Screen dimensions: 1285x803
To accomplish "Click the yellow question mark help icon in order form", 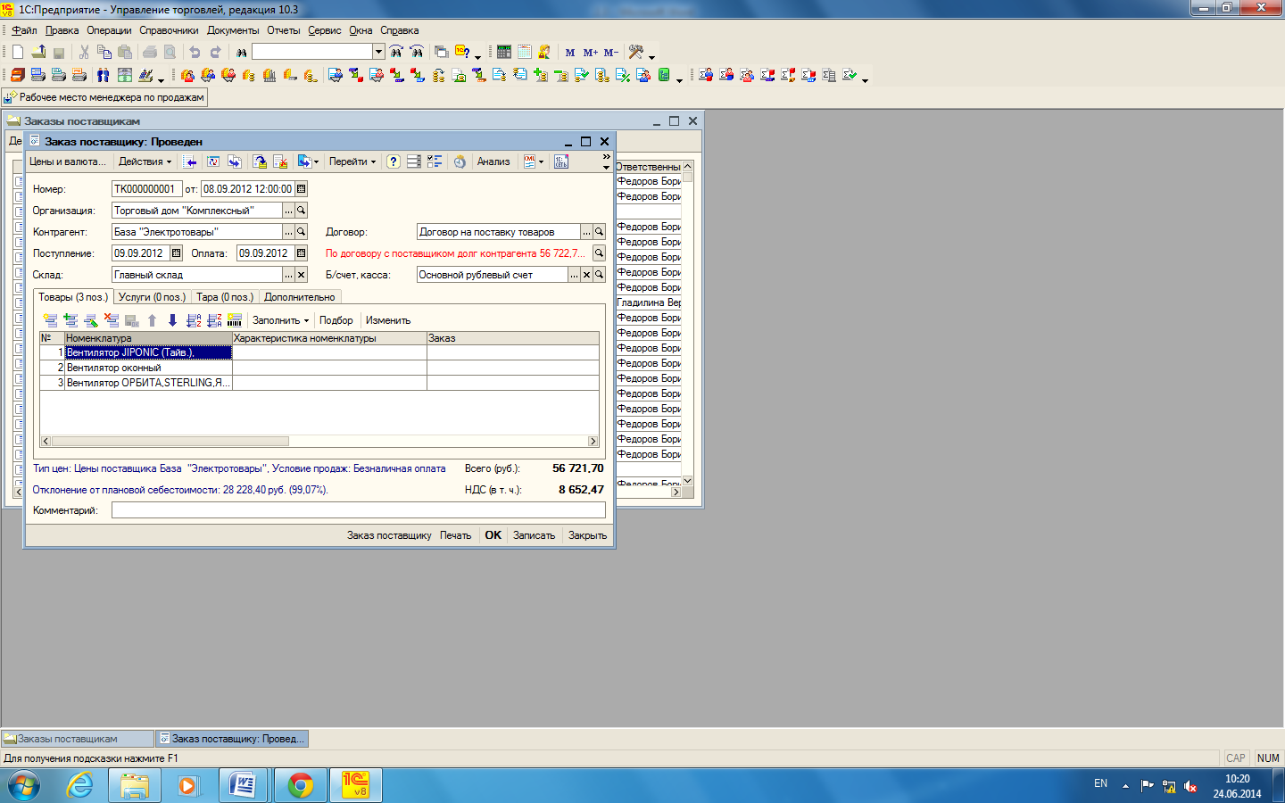I will [394, 161].
